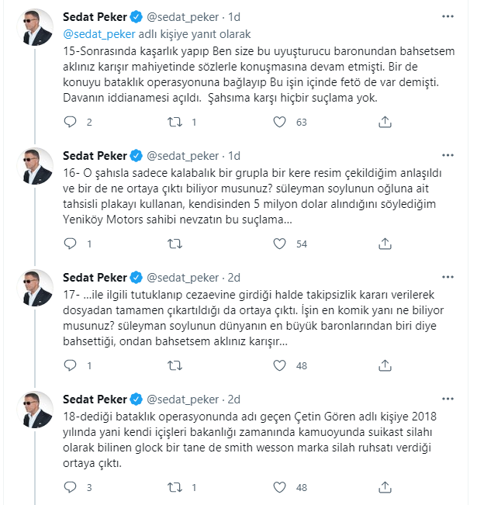484x505 pixels.
Task: Open more options on tweet 18
Action: [448, 399]
